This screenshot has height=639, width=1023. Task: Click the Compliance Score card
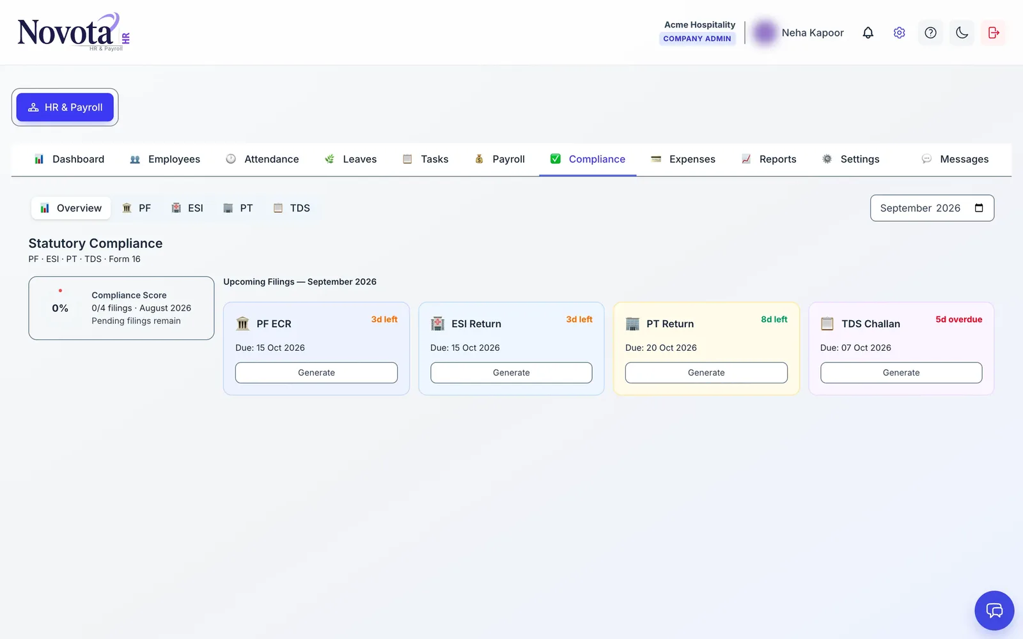[x=121, y=308]
